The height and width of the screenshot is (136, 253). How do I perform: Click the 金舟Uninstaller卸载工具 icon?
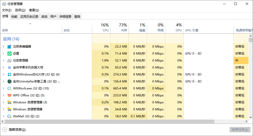[x=9, y=81]
